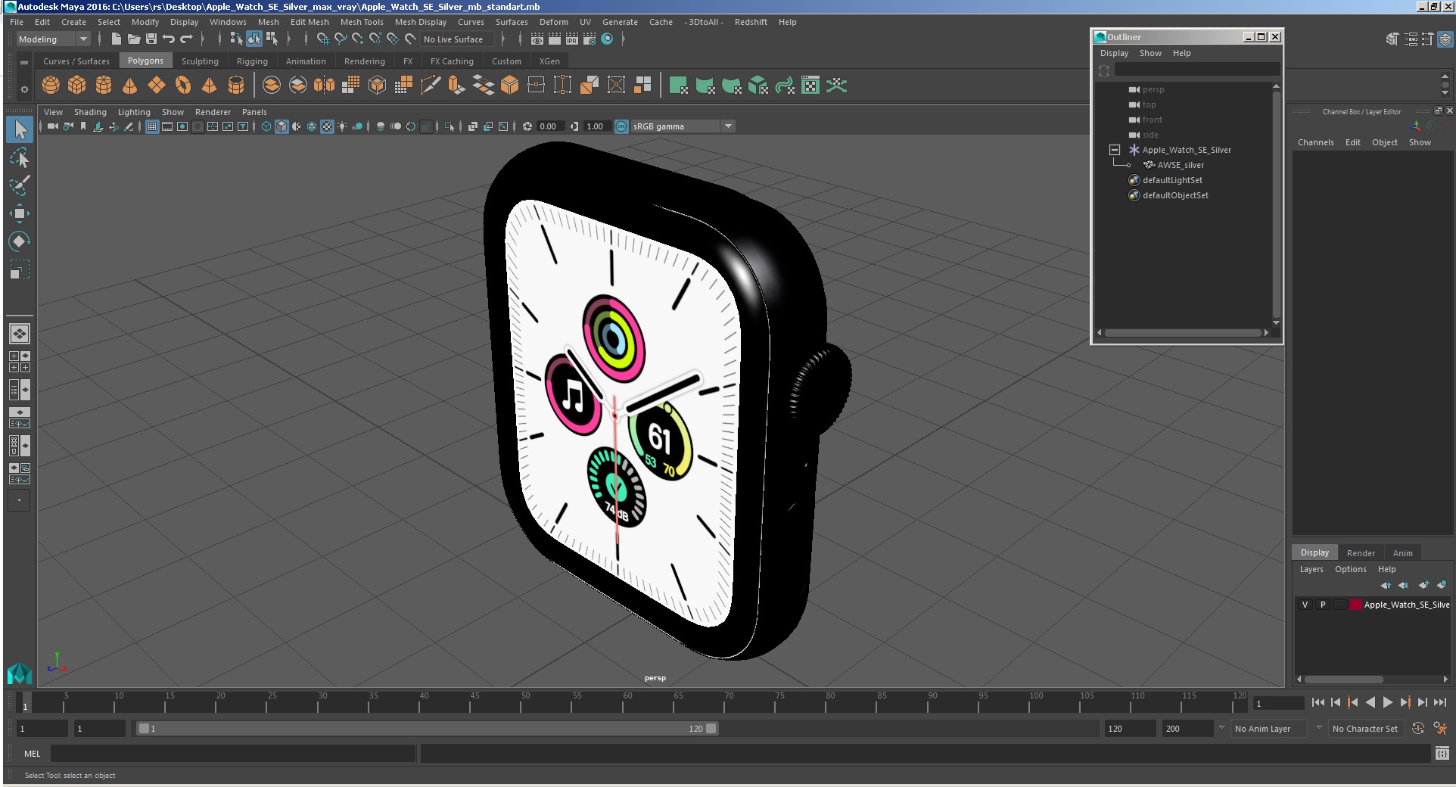Screen dimensions: 1456x787
Task: Create a polygon cylinder from the shelf
Action: [x=104, y=86]
